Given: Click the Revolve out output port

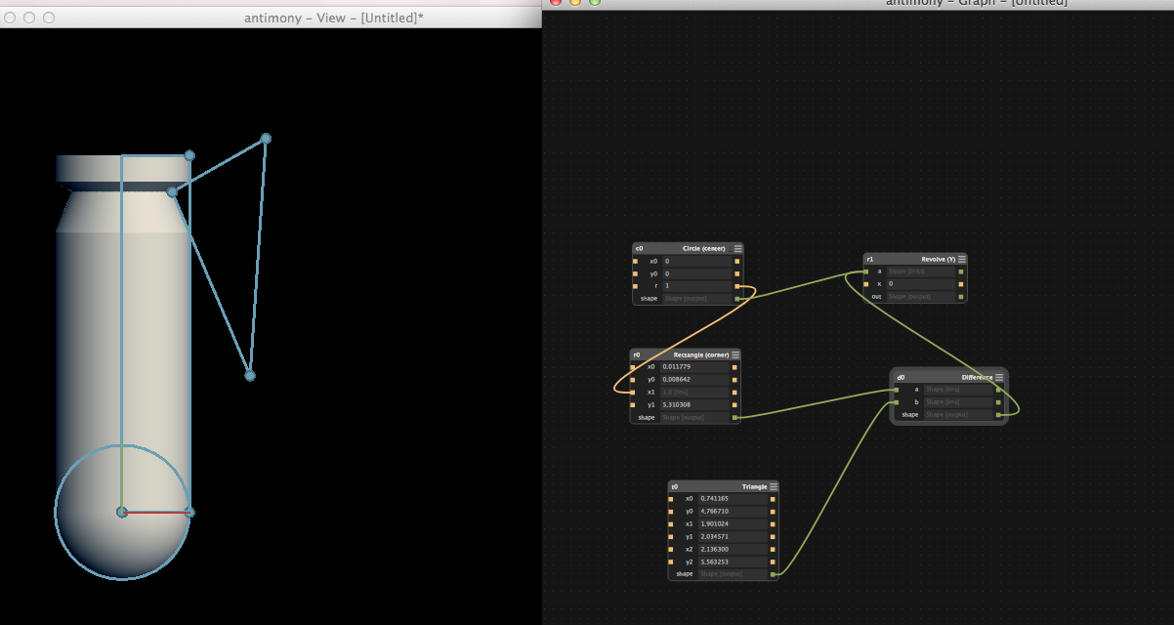Looking at the screenshot, I should pos(961,296).
